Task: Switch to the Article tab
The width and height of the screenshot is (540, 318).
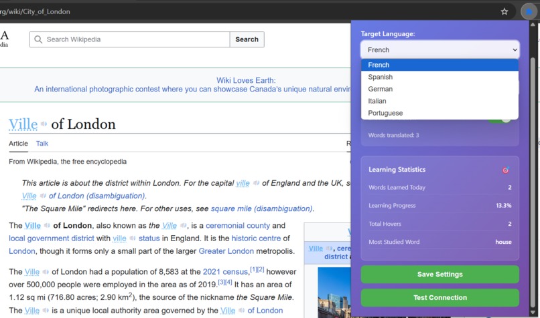Action: [18, 144]
